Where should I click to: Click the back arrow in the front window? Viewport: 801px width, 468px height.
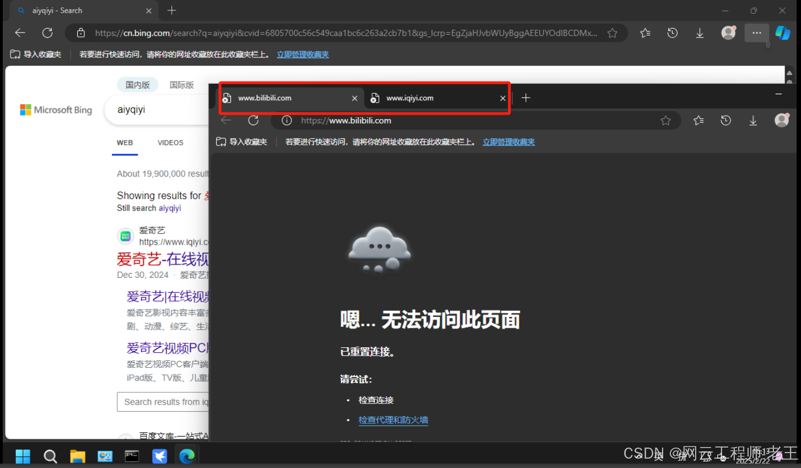tap(226, 120)
